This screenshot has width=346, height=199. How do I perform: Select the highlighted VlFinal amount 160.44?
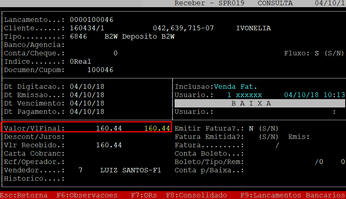click(x=157, y=128)
